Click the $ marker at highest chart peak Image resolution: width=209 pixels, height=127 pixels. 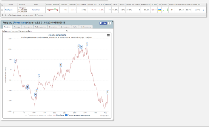coord(87,44)
